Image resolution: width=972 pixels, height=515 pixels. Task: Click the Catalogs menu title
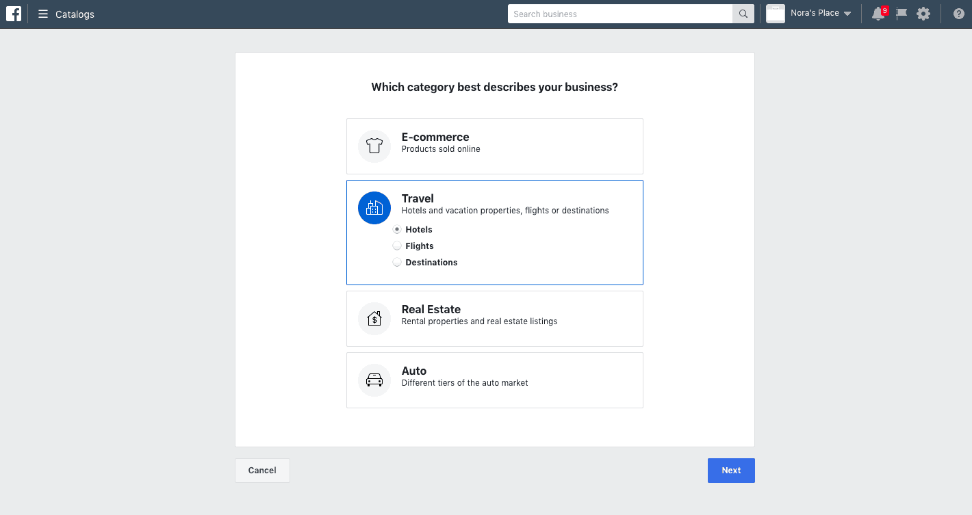75,14
